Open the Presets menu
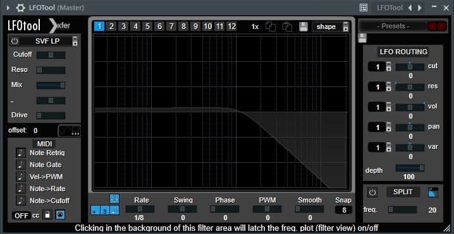Image resolution: width=454 pixels, height=234 pixels. coord(393,26)
